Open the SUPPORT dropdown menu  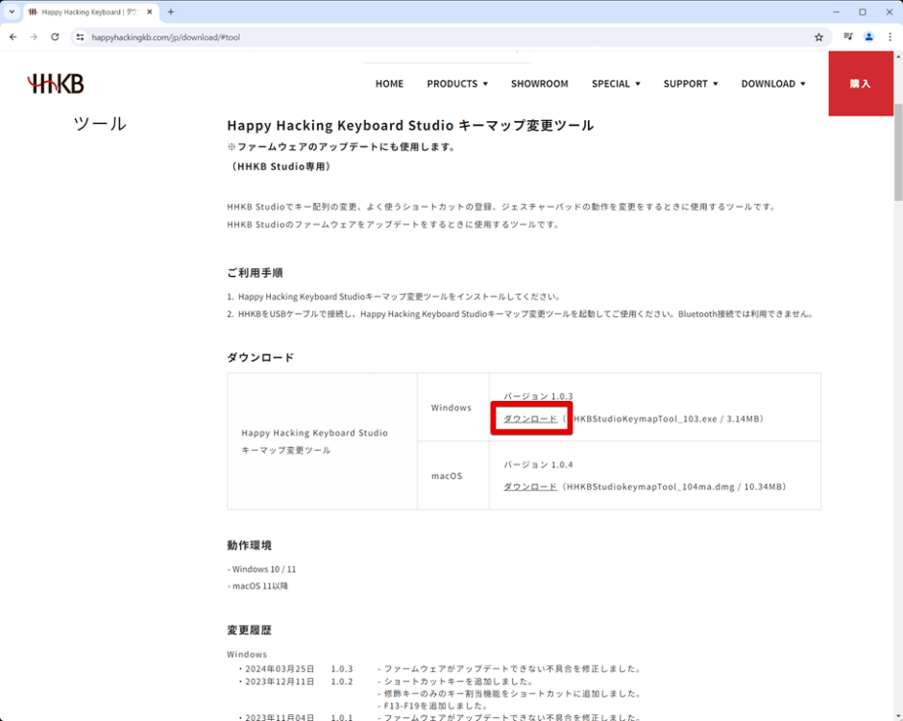pyautogui.click(x=690, y=84)
